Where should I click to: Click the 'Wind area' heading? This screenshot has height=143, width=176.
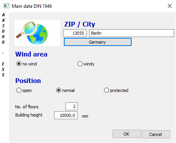tap(31, 54)
